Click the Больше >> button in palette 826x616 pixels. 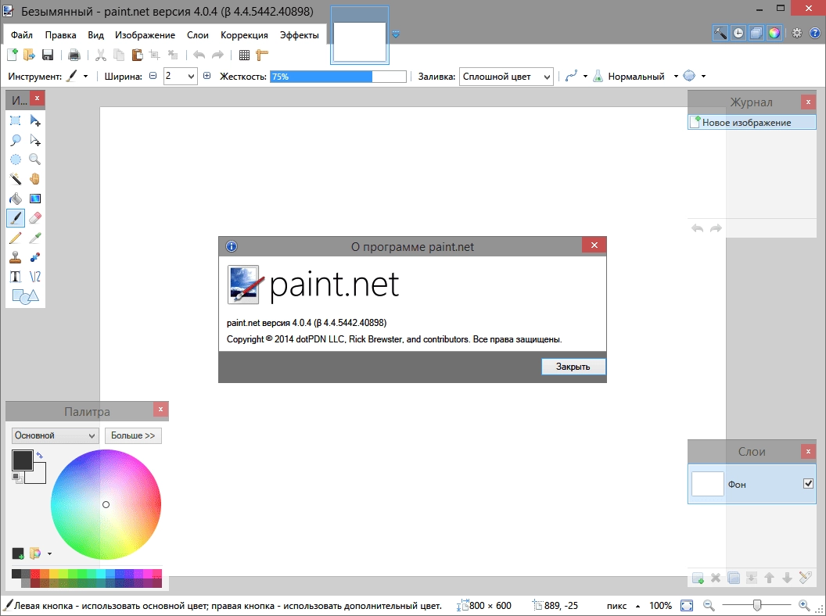click(133, 435)
